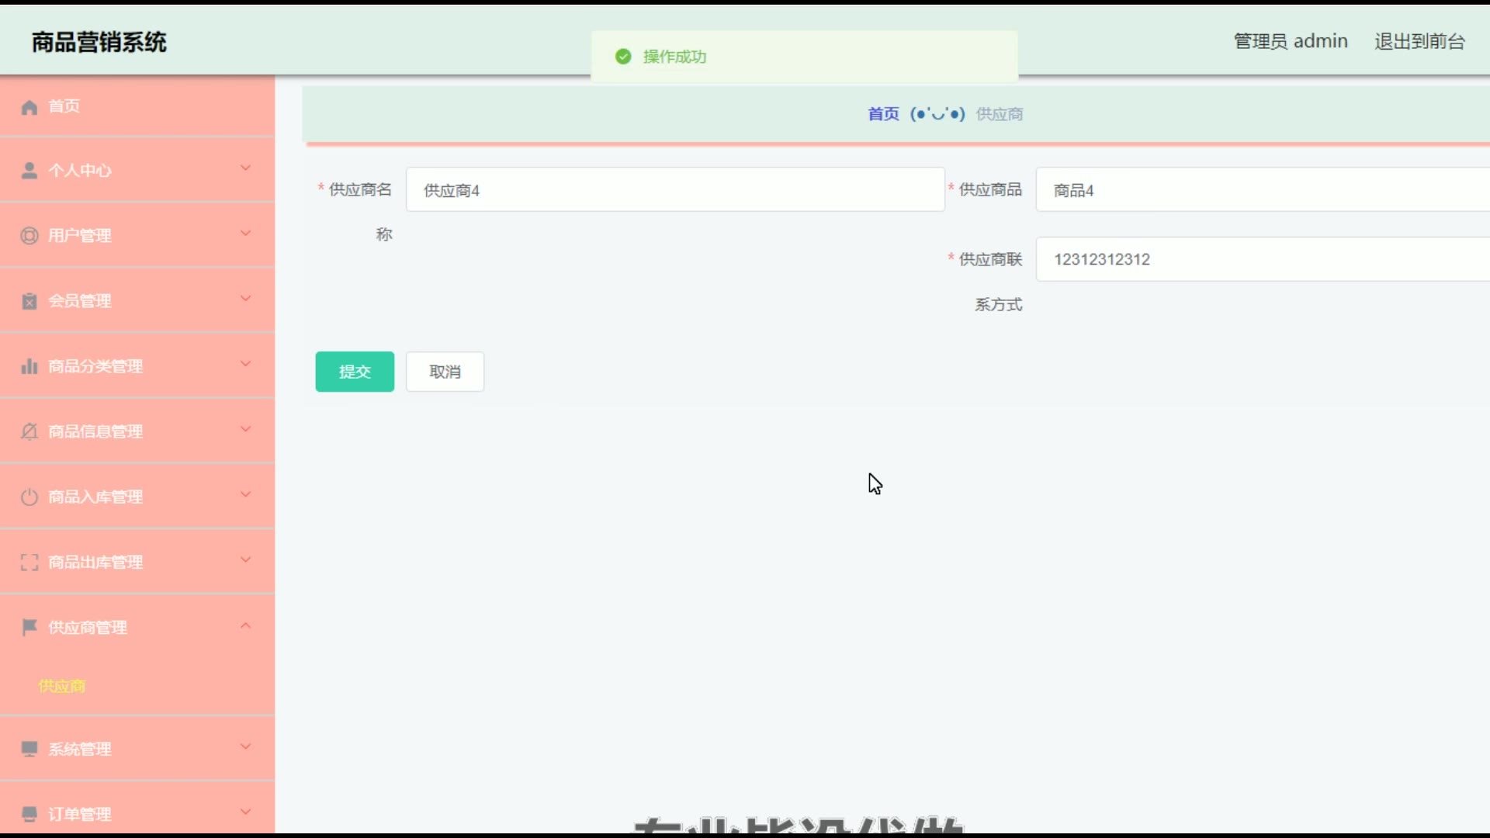Expand the 订单管理 chevron
The width and height of the screenshot is (1490, 838).
(245, 812)
